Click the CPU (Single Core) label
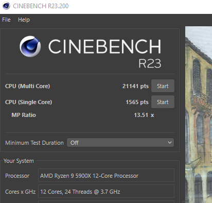Screen dimensions: 212x203 coord(29,102)
